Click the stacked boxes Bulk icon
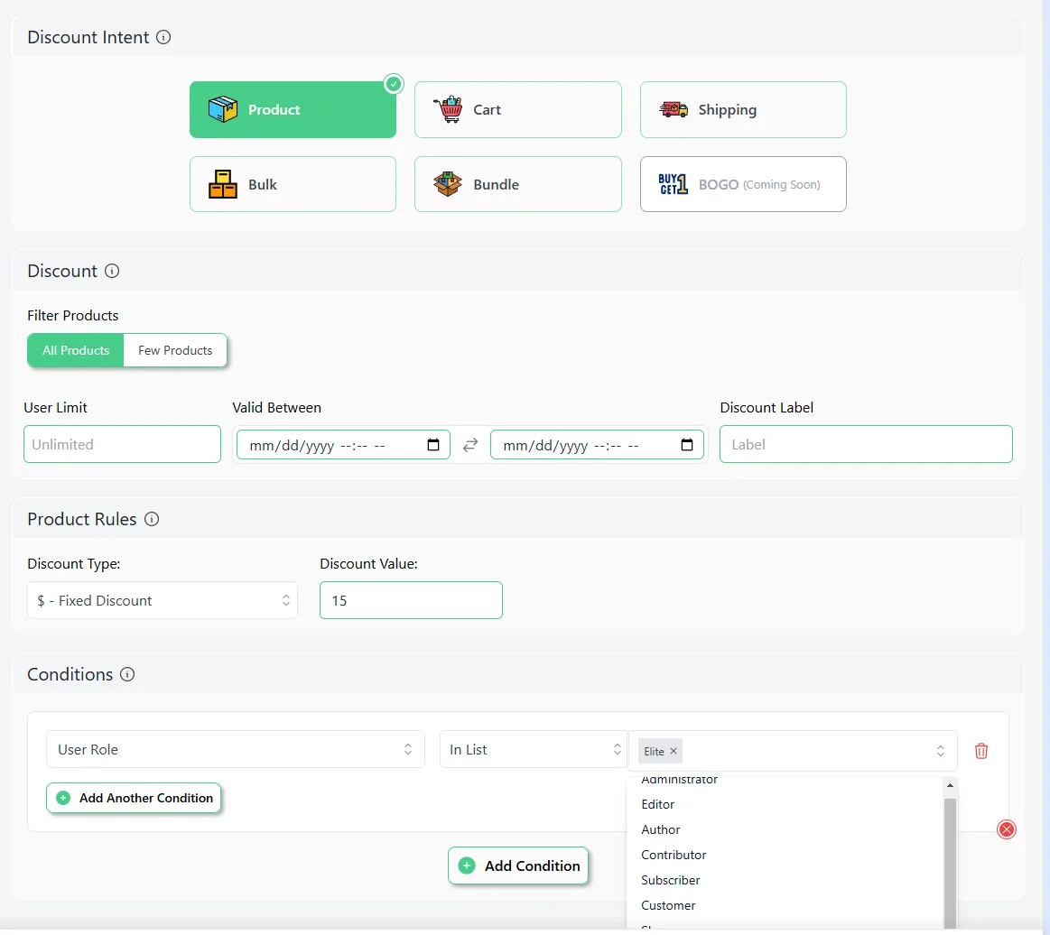 (223, 184)
